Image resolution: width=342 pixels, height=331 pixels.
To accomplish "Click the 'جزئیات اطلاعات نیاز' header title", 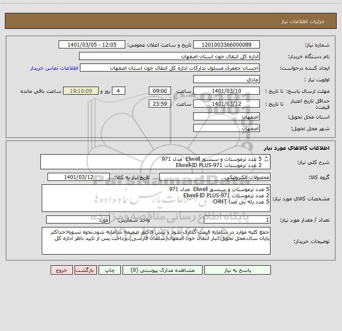I will coord(303,21).
